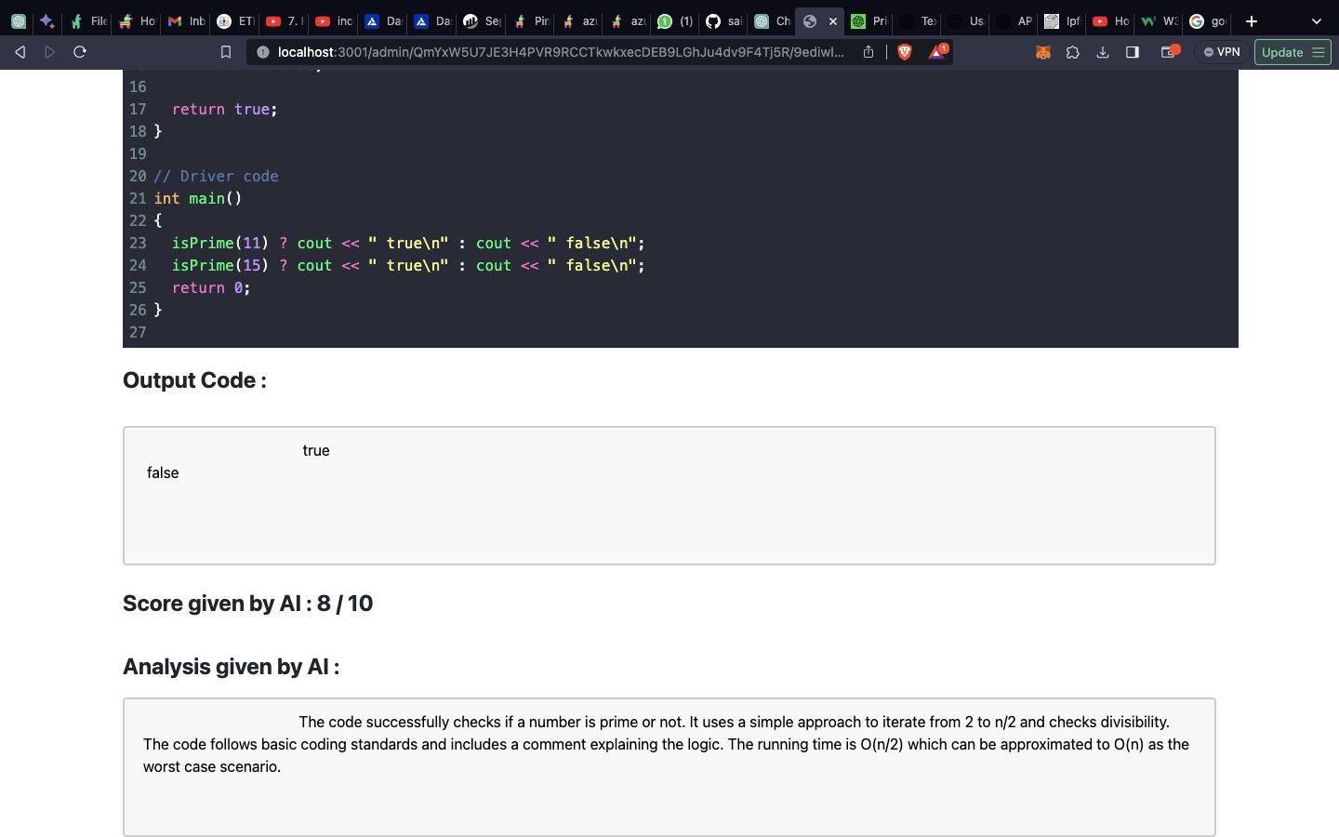Switch to the sparkle-icon second tab
Screen dimensions: 1339x837
46,20
